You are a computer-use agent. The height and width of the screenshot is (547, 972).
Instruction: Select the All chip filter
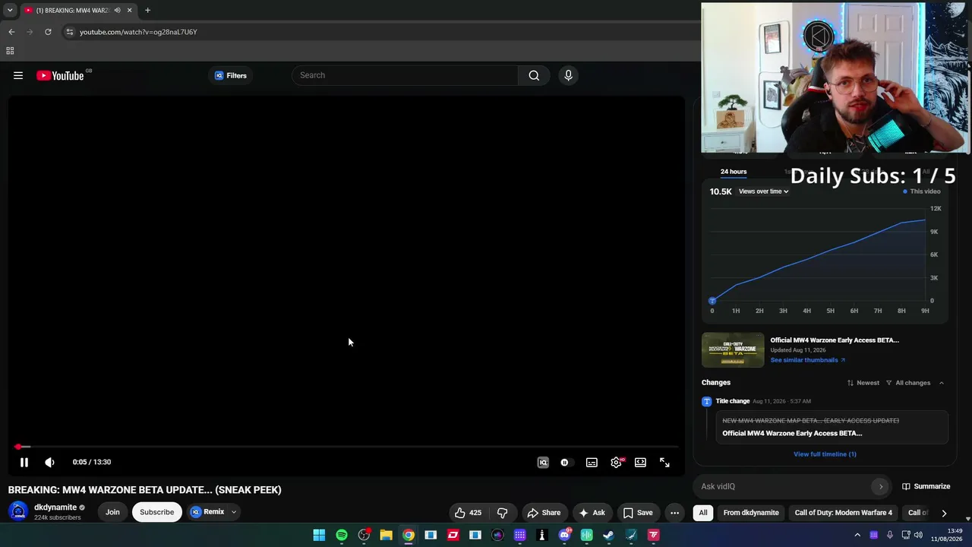click(703, 513)
